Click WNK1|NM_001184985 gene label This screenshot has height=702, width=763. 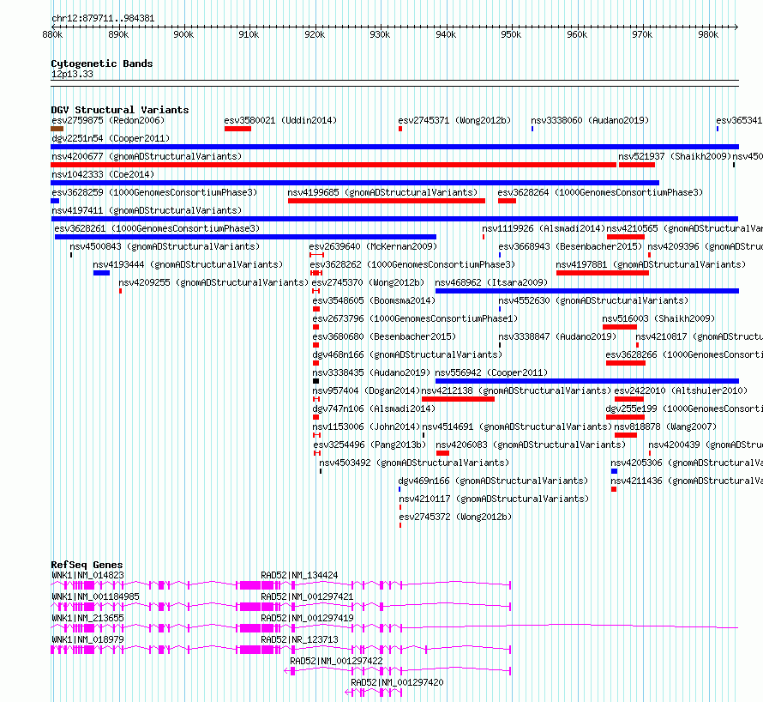95,596
